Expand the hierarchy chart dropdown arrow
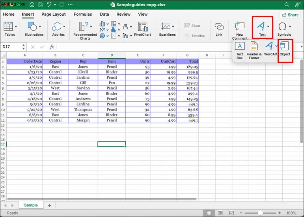The height and width of the screenshot is (217, 304). coord(119,24)
